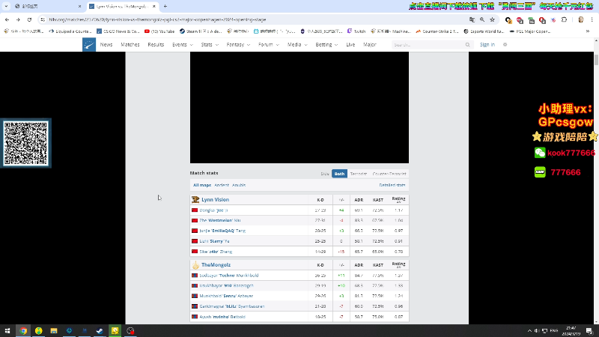The image size is (599, 337).
Task: Switch to the All maps tab
Action: [202, 185]
